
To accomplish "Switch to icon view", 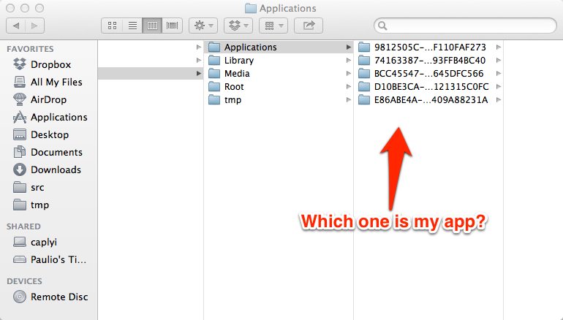I will 112,26.
